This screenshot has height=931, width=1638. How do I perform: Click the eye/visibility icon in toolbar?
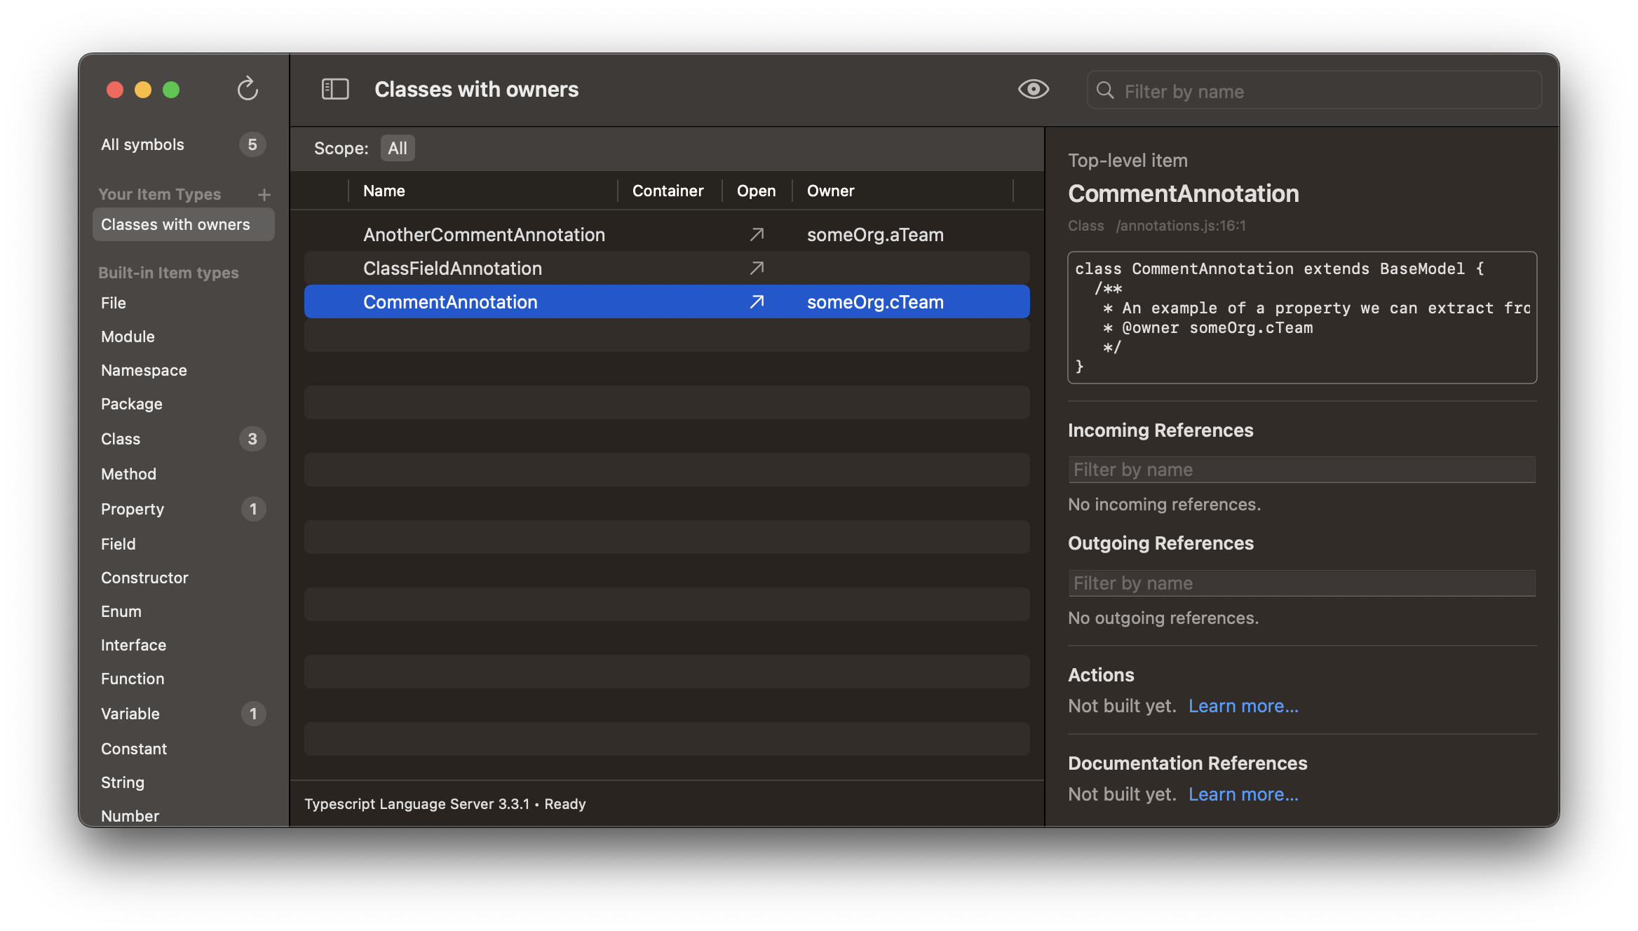coord(1033,89)
